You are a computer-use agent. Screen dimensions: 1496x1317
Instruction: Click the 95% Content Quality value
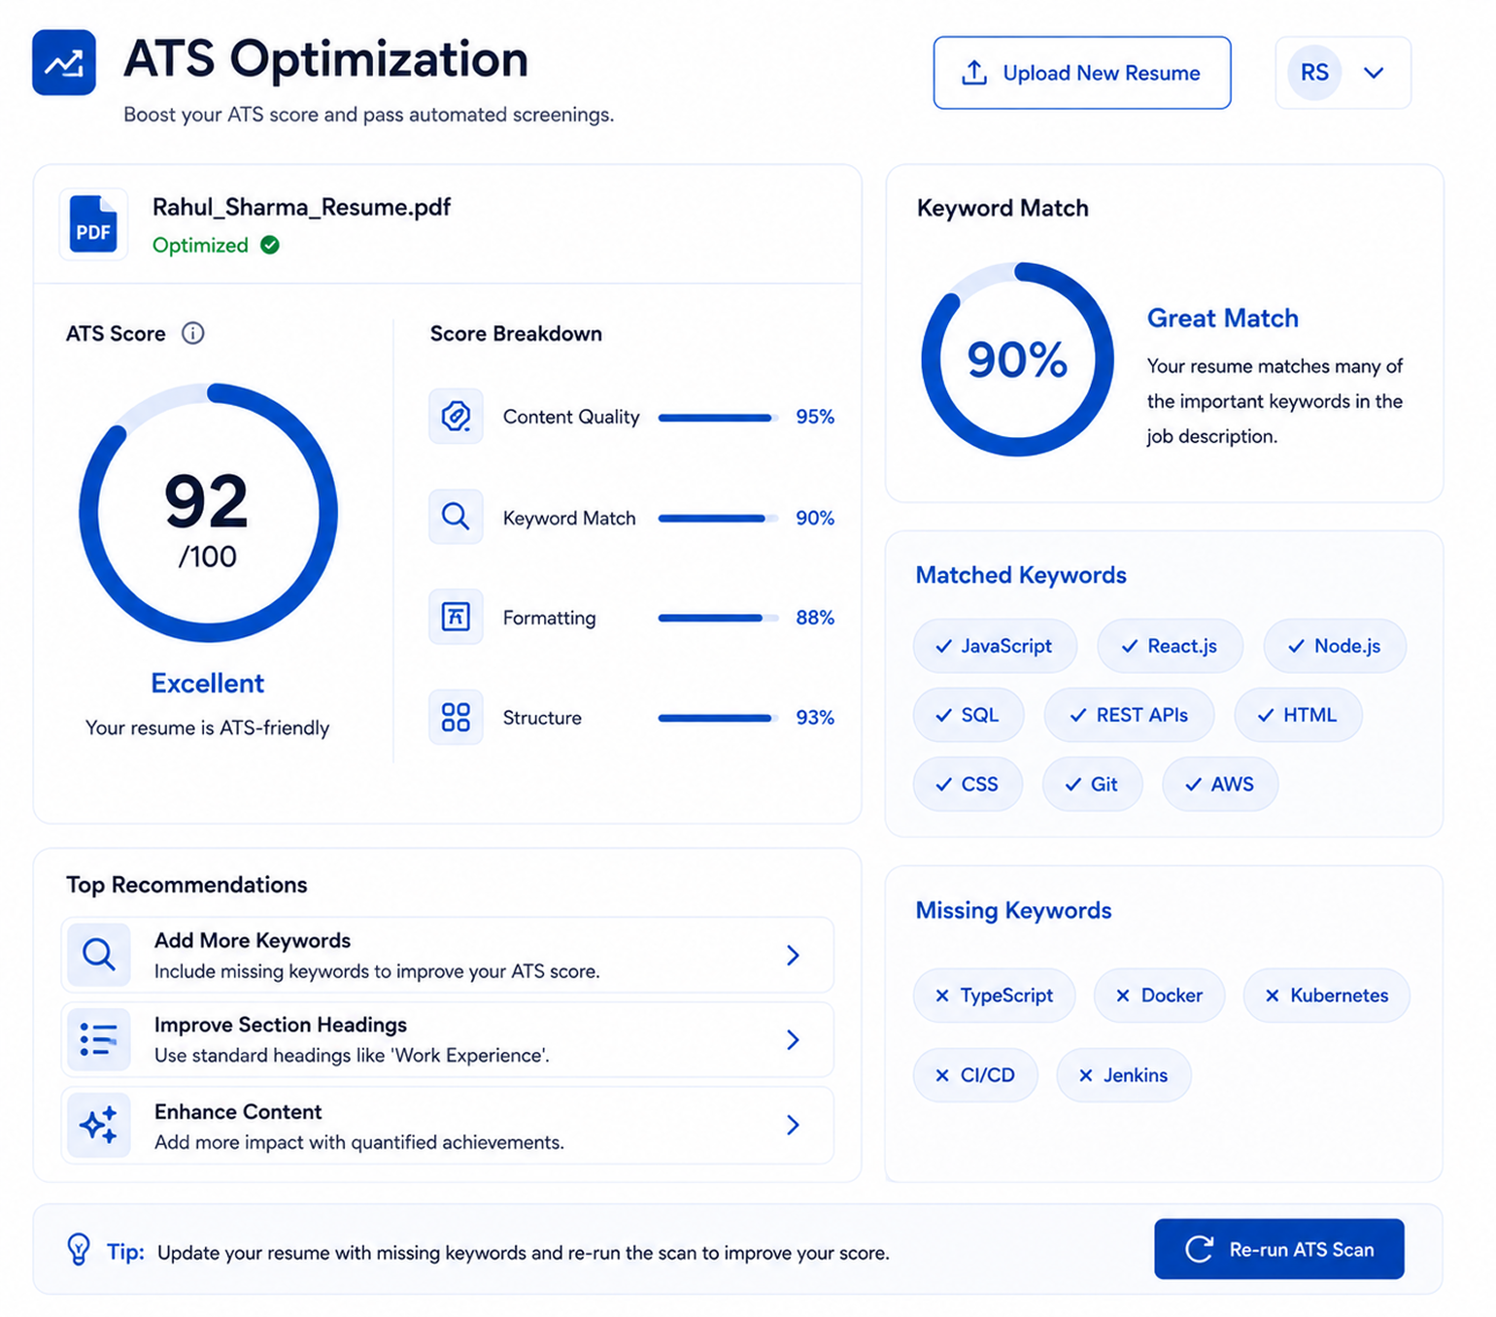[x=815, y=417]
